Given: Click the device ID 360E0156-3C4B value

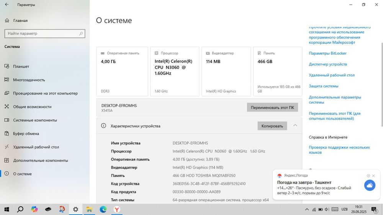Looking at the screenshot, I should point(209,184).
